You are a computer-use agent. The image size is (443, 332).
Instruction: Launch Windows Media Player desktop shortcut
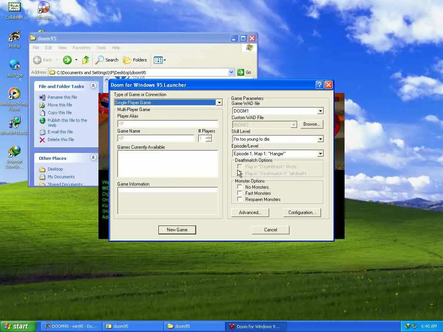(14, 99)
